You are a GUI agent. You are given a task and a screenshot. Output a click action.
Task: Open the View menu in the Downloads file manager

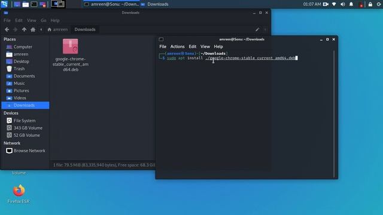click(x=32, y=20)
